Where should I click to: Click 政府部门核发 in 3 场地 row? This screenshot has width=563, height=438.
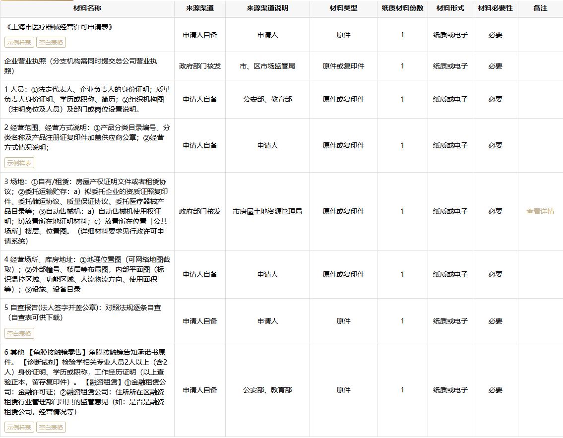tap(200, 211)
